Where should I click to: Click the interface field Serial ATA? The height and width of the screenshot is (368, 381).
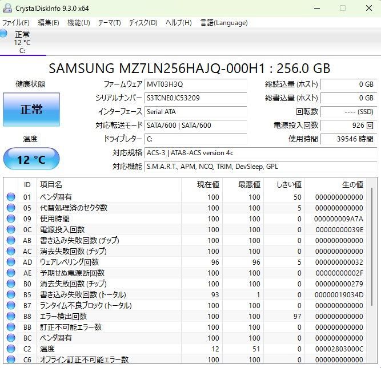[x=195, y=112]
